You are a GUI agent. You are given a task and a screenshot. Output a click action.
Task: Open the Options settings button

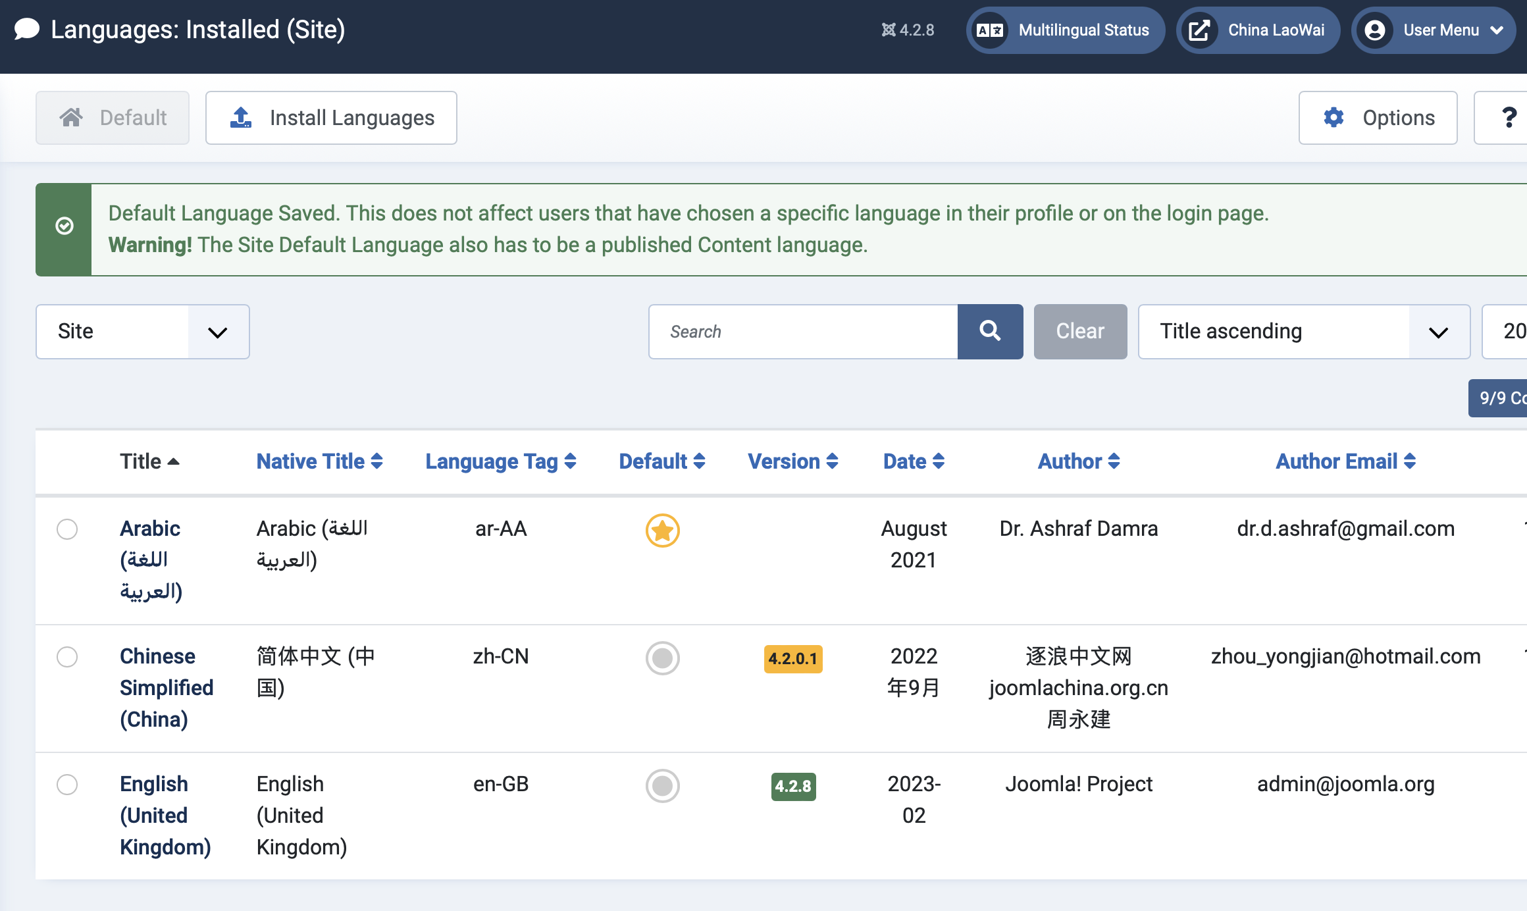click(x=1378, y=118)
